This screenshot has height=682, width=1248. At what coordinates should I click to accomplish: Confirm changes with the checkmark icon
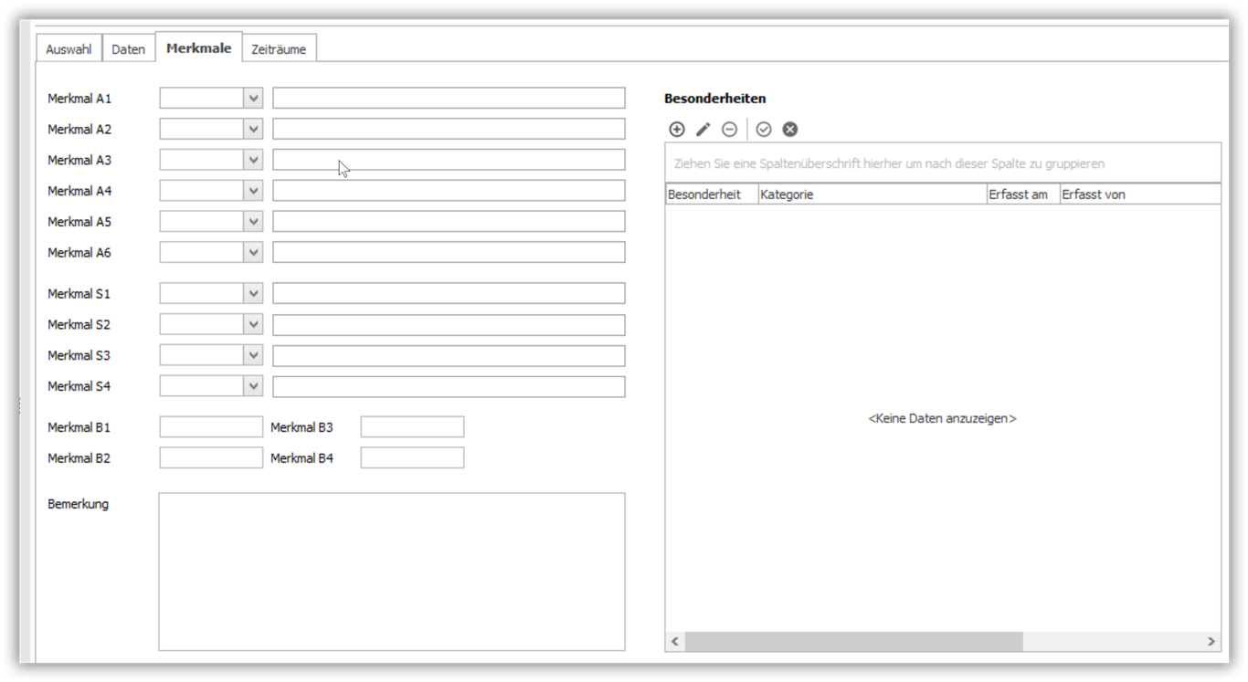[x=764, y=130]
